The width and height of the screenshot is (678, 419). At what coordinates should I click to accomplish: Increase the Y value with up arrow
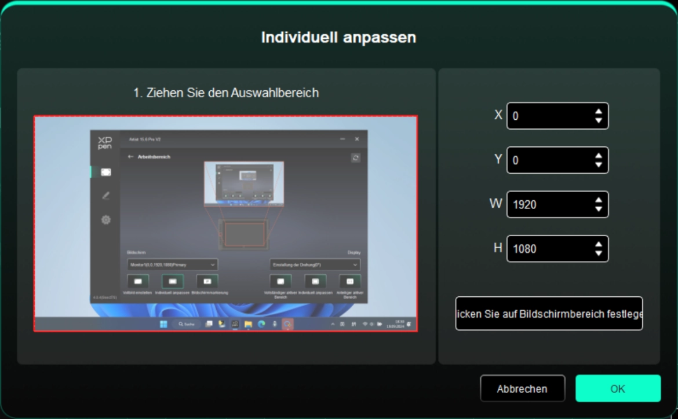pyautogui.click(x=599, y=156)
